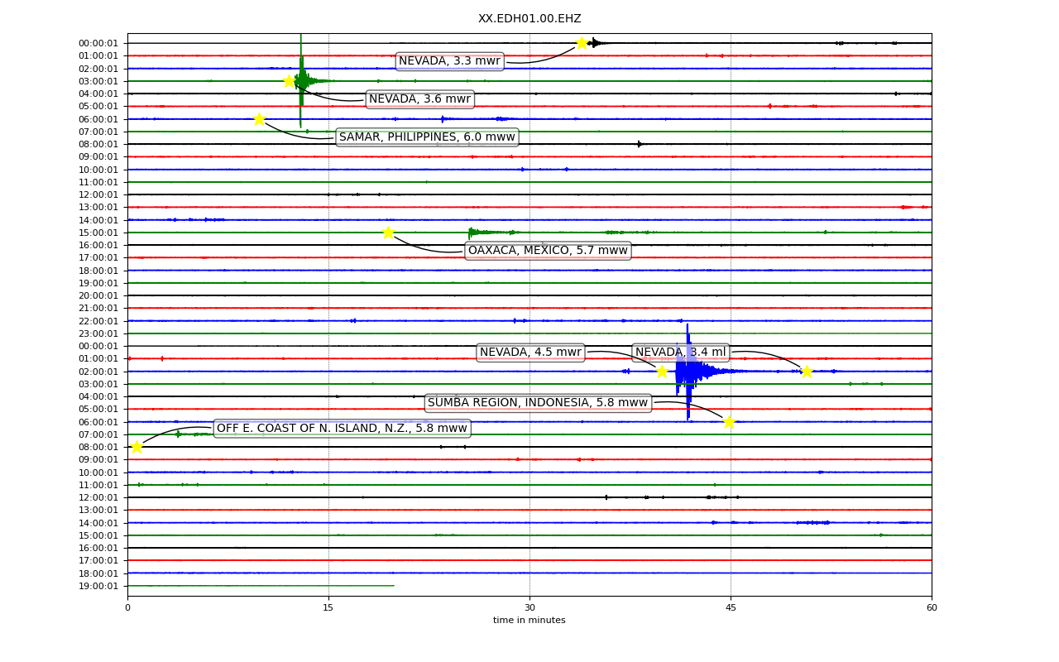The image size is (1059, 662).
Task: Click the SUMBA REGION, INDONESIA, 5.8 mww label
Action: [x=538, y=403]
